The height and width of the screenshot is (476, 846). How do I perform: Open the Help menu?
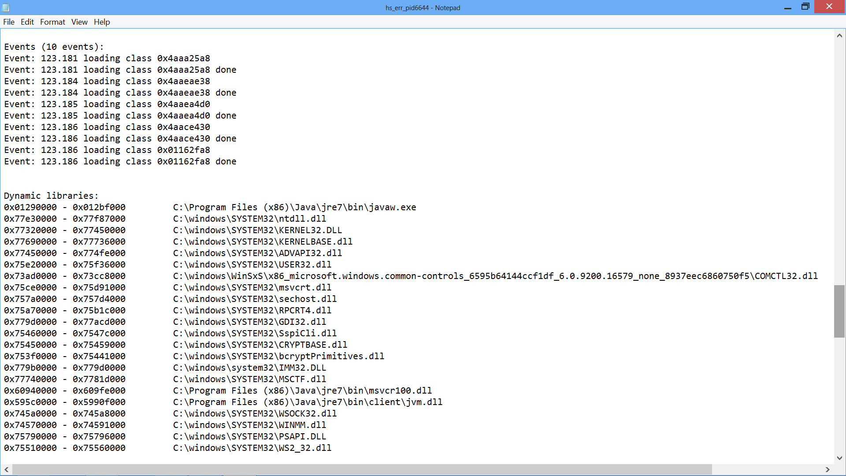[x=102, y=22]
